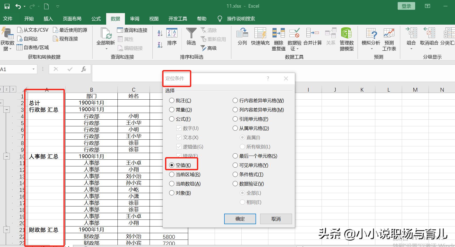The width and height of the screenshot is (455, 247).
Task: Select the Filter (筛选) icon
Action: pyautogui.click(x=191, y=37)
